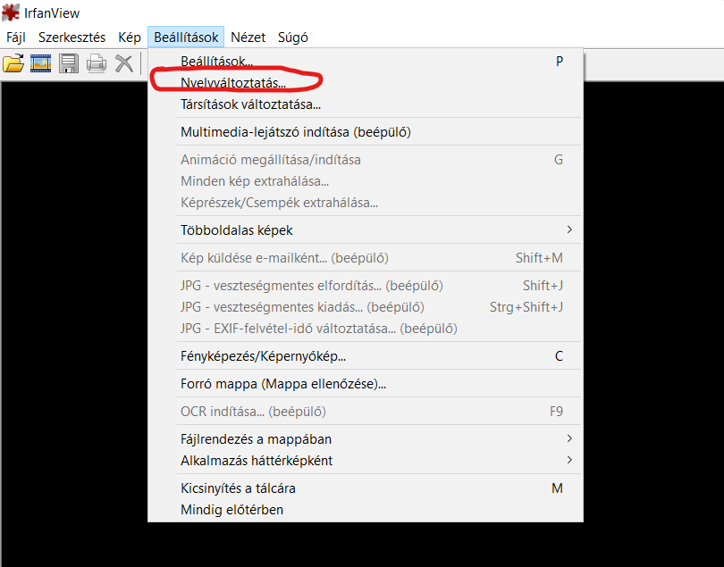724x567 pixels.
Task: Click the IrfanView logo in title bar
Action: tap(12, 13)
